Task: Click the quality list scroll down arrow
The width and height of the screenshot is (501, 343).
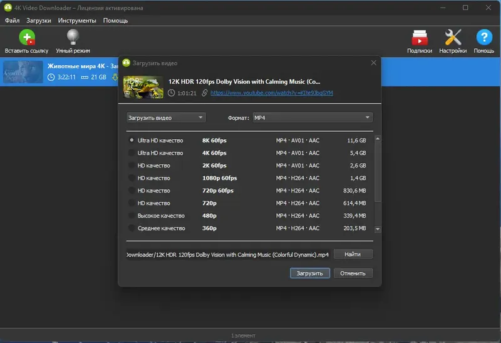Action: [x=378, y=229]
